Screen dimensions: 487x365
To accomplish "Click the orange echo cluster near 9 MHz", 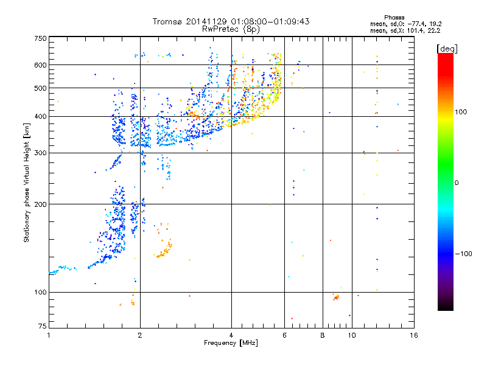I will point(336,297).
